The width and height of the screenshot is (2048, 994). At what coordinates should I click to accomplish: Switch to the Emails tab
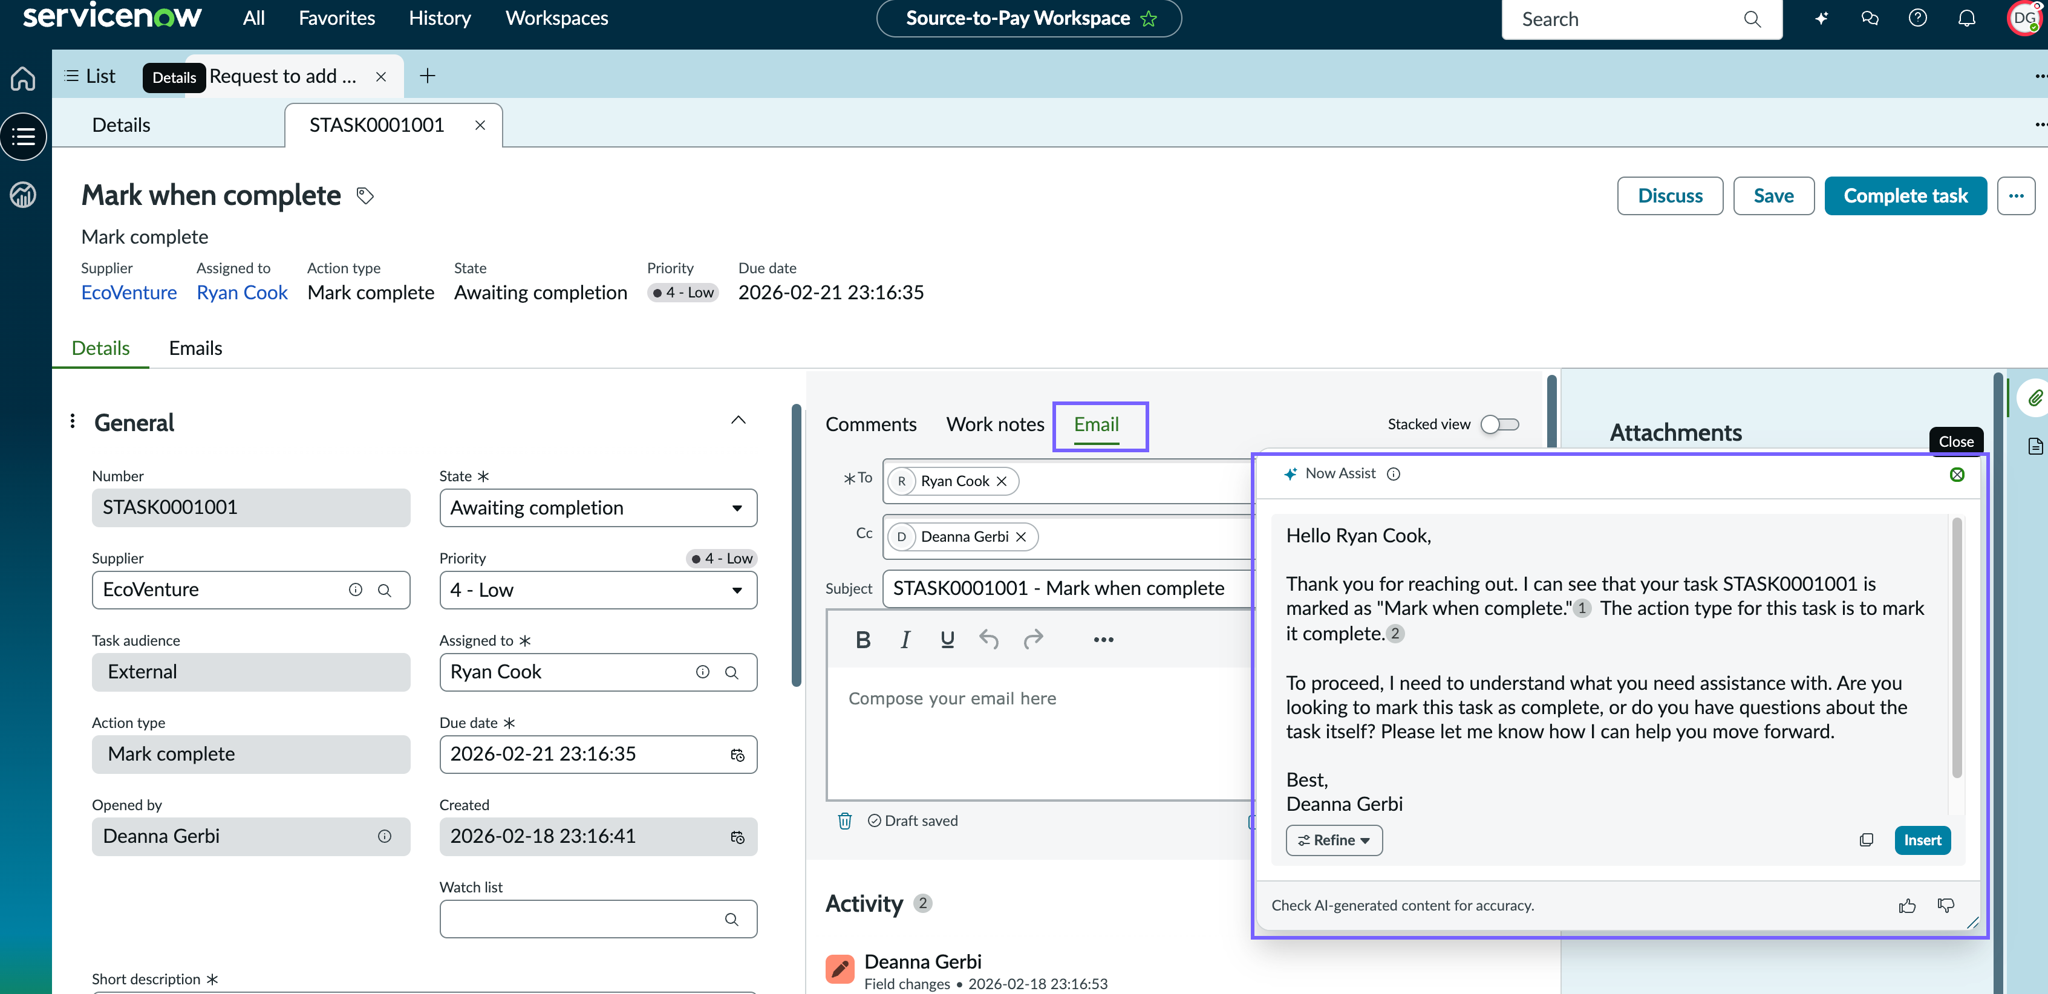tap(195, 348)
